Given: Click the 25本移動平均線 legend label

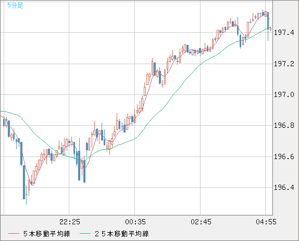Looking at the screenshot, I should pos(122,234).
